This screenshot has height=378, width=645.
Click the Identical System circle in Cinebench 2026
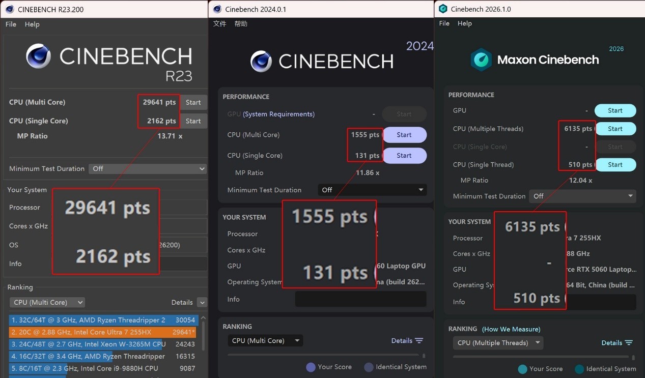pos(579,369)
